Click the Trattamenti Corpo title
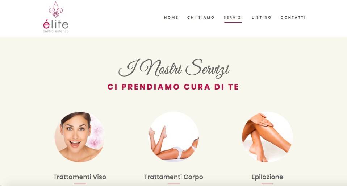Image resolution: width=347 pixels, height=186 pixels. tap(173, 177)
